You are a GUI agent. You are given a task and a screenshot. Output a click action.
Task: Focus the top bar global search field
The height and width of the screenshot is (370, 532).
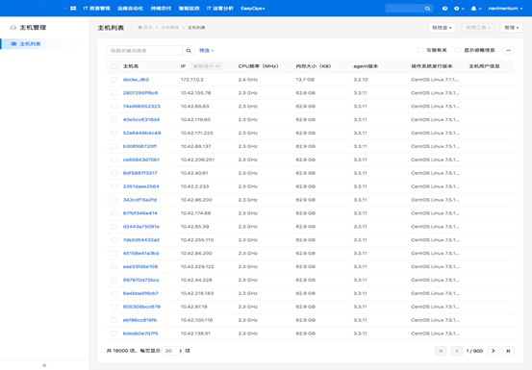point(409,9)
